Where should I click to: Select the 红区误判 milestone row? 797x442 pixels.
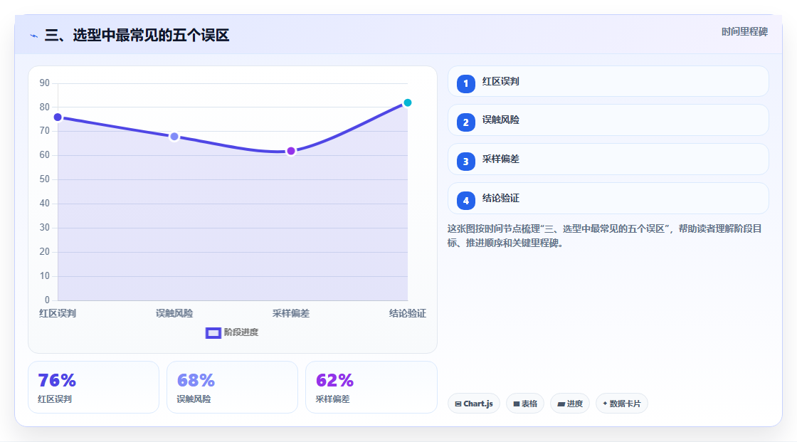[608, 81]
